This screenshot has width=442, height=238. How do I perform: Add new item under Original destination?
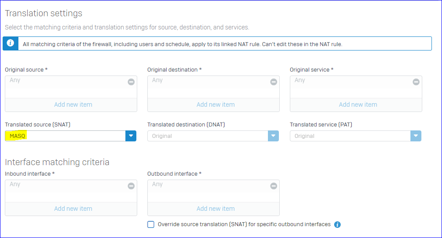pos(215,105)
